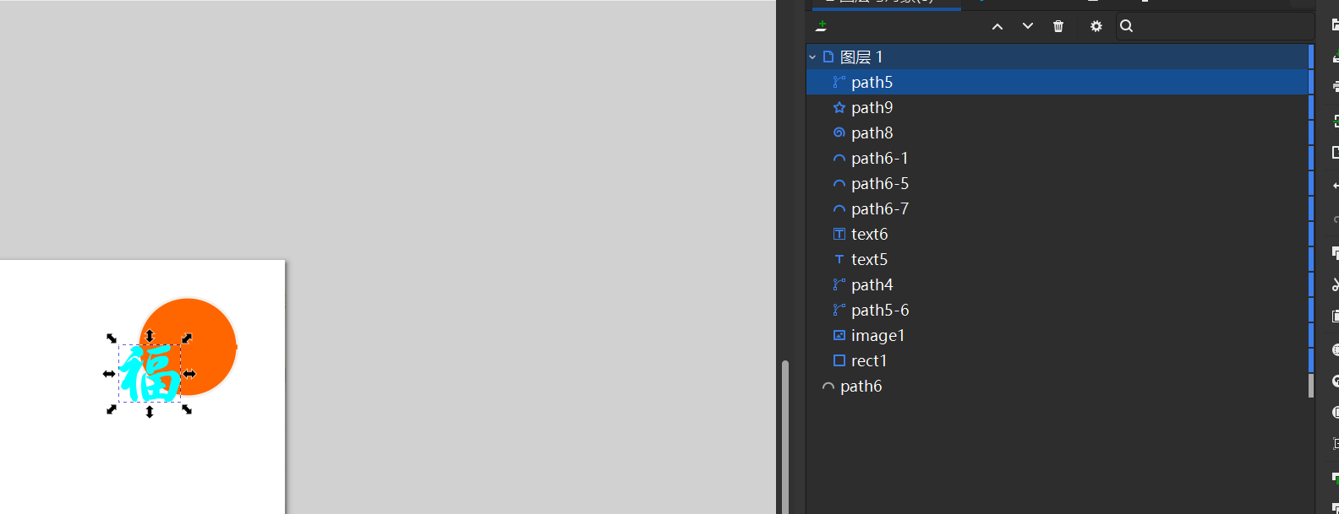Collapse the 图层 1 layer tree
Screen dimensions: 1339x514
[812, 57]
